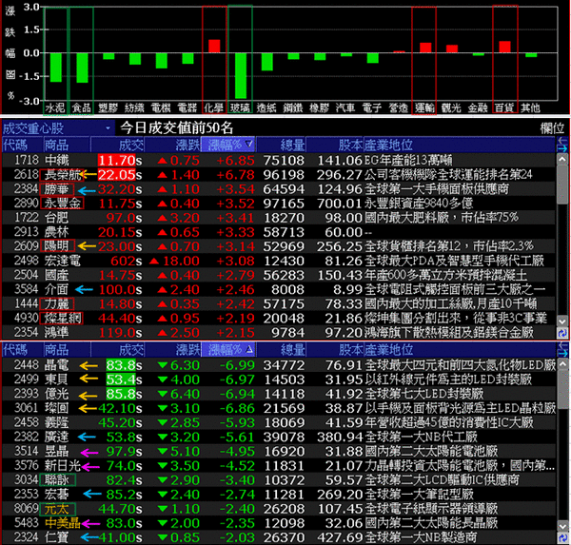Click the 金融 sector label
571x545 pixels.
[478, 107]
